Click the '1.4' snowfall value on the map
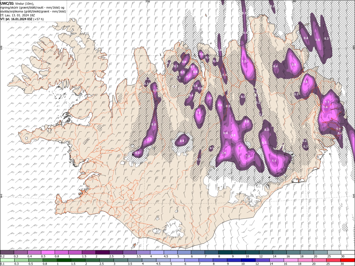 [x=326, y=107]
